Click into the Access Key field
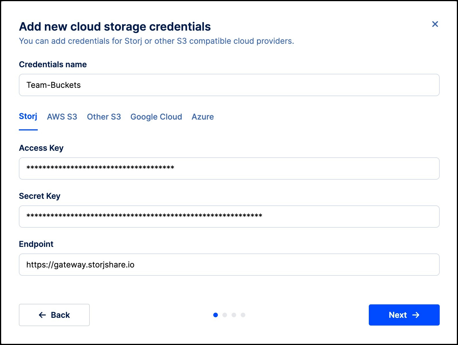Viewport: 458px width, 345px height. pyautogui.click(x=229, y=168)
